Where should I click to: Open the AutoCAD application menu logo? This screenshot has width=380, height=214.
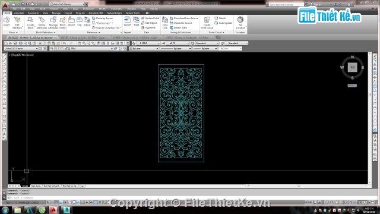point(5,5)
